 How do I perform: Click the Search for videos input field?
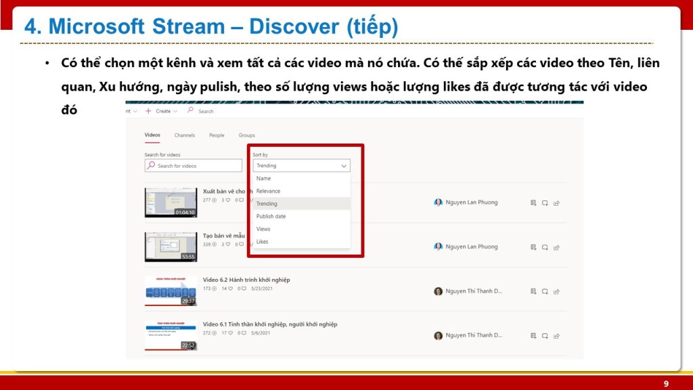tap(193, 165)
